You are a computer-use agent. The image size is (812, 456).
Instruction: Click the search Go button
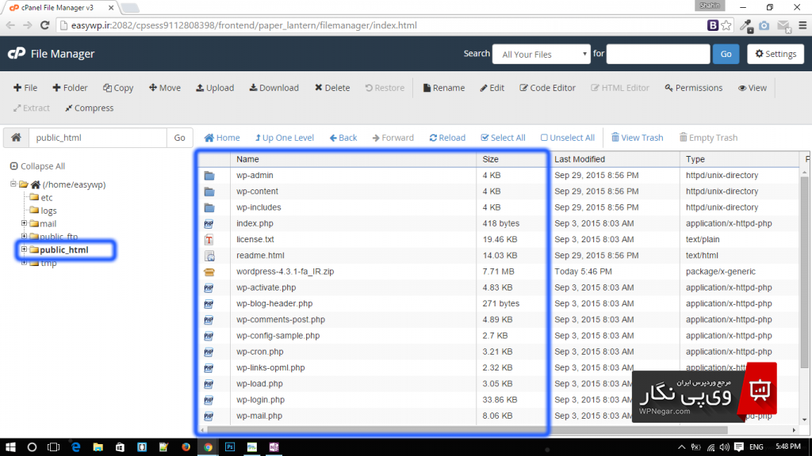point(726,54)
